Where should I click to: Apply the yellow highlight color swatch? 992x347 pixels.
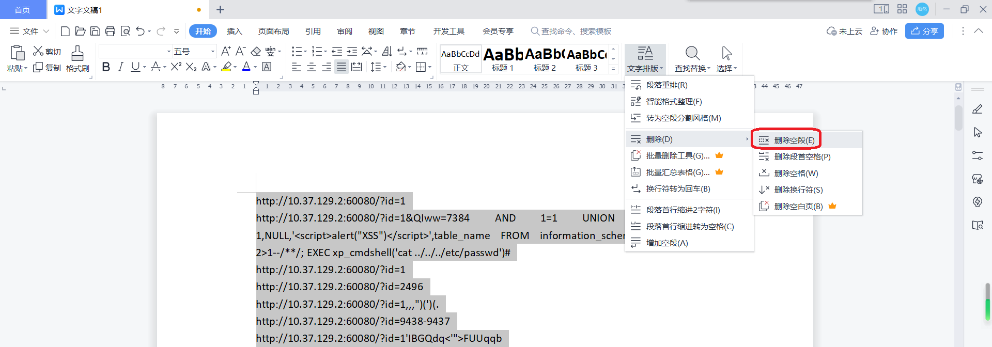226,67
